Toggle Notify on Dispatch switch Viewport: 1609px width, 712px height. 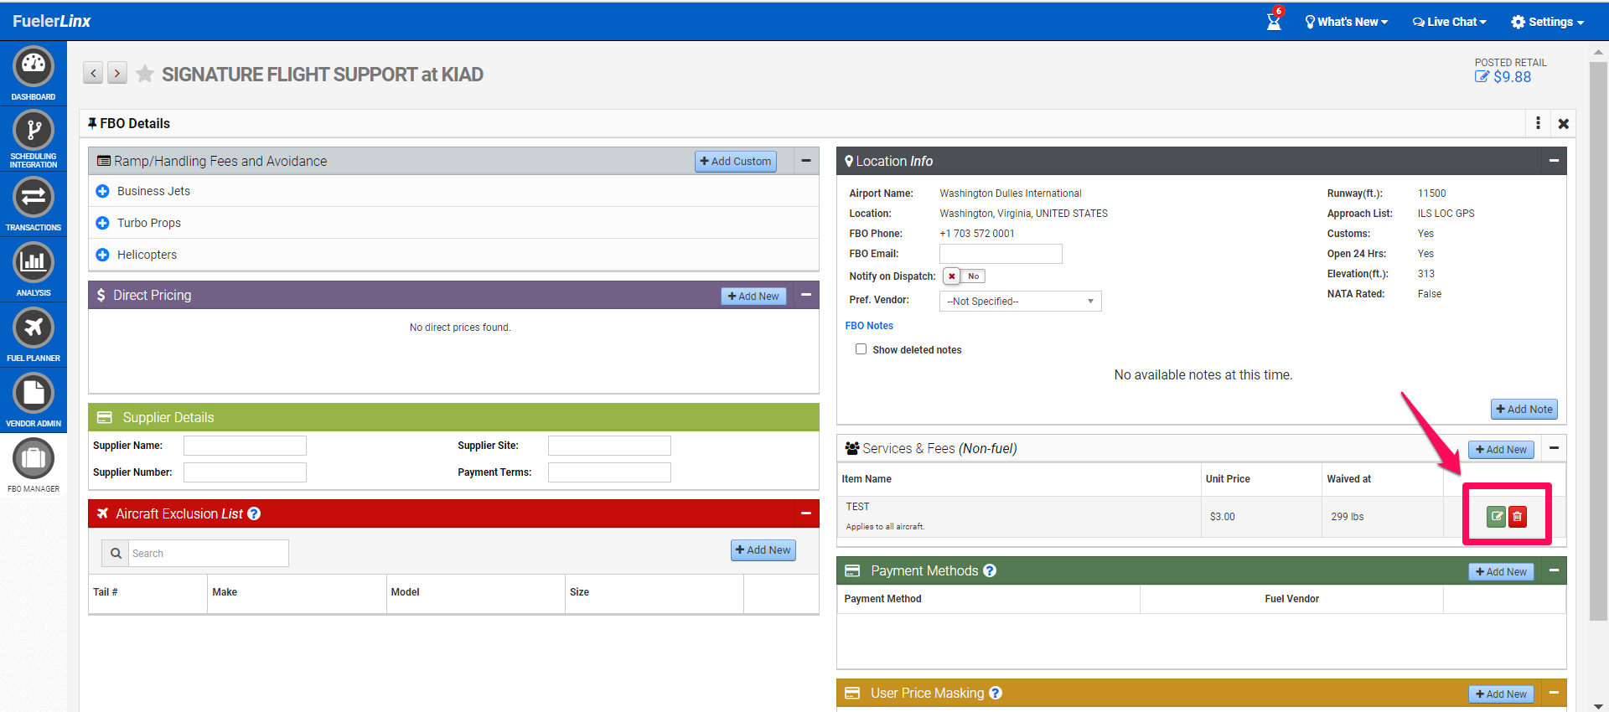point(964,276)
